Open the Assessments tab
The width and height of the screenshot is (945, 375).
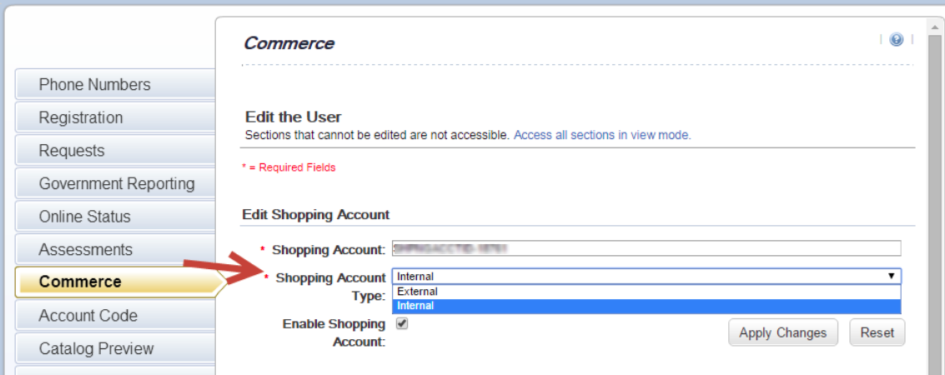[x=115, y=250]
